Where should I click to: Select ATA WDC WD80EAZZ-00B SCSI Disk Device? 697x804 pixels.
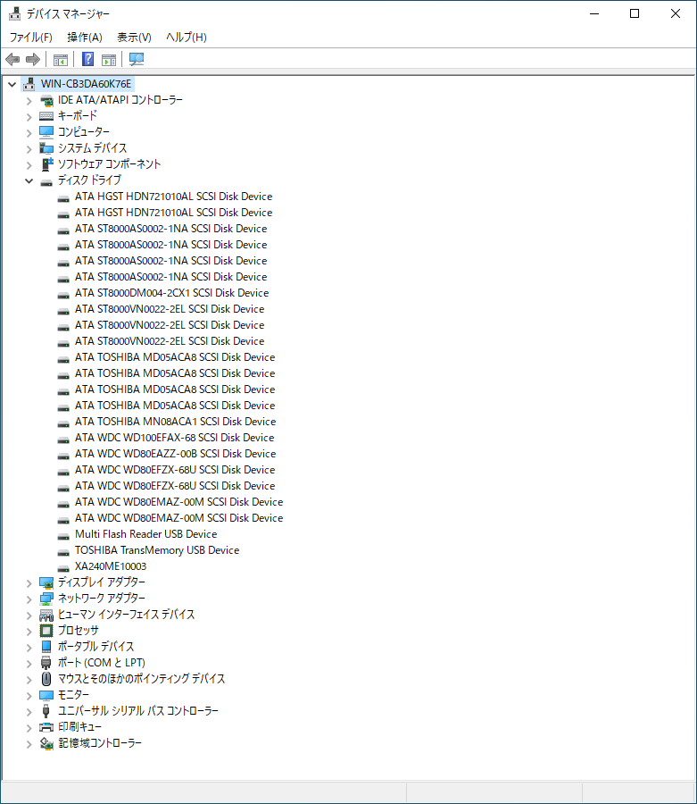[175, 454]
